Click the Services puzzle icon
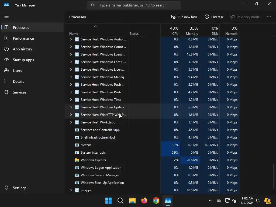This screenshot has width=276, height=207. click(6, 92)
